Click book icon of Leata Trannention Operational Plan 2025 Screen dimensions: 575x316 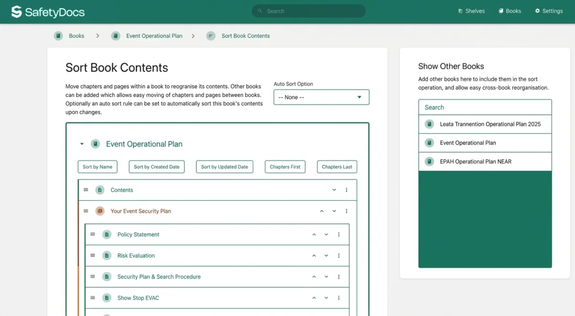click(429, 124)
